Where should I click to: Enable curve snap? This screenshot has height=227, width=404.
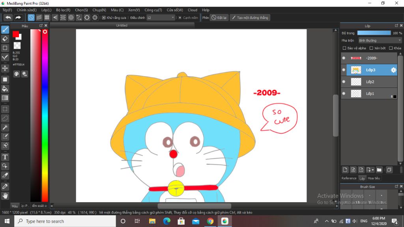79,17
